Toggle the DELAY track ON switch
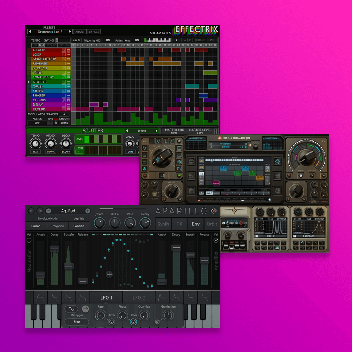352x352 pixels. pyautogui.click(x=69, y=105)
